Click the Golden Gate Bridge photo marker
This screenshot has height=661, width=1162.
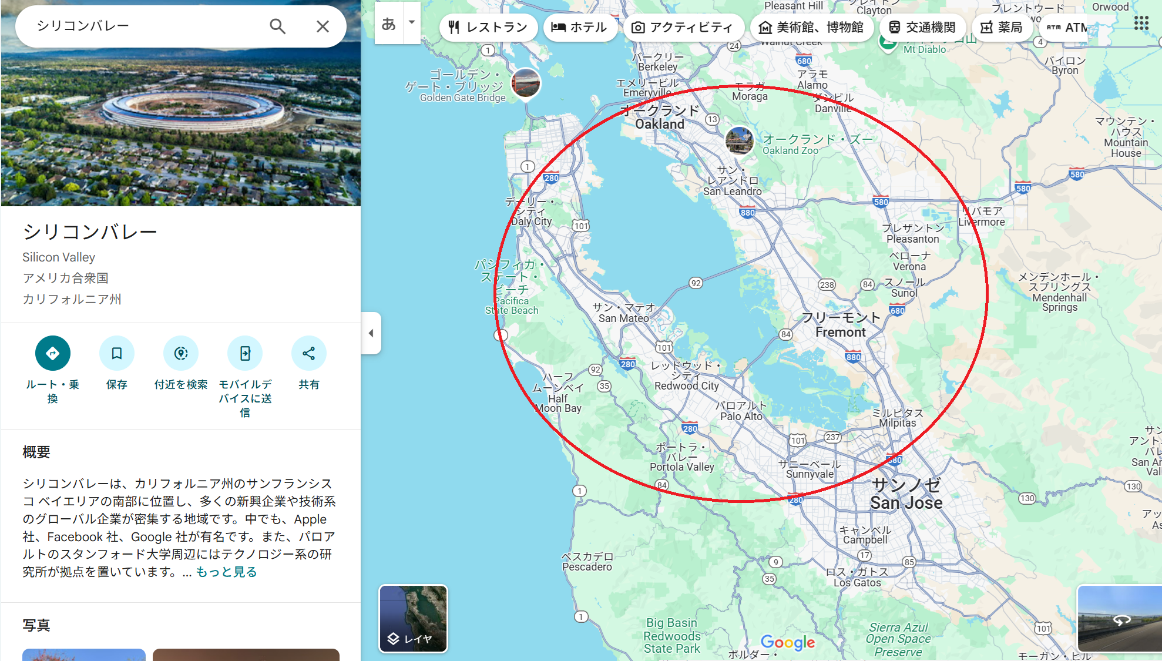[x=526, y=83]
